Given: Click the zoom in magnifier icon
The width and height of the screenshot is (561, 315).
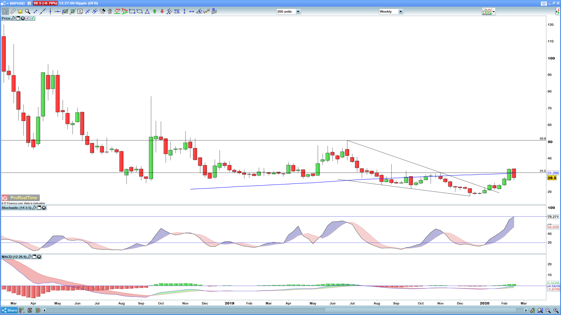Looking at the screenshot, I should coord(556,310).
